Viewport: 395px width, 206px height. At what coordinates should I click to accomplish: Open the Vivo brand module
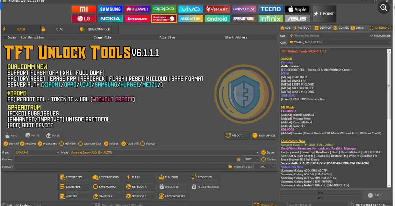(x=191, y=9)
